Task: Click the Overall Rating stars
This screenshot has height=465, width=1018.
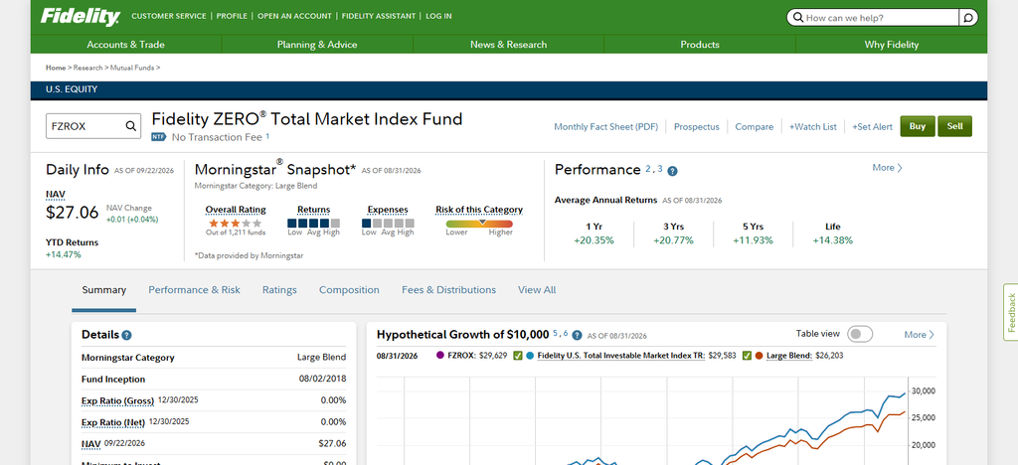Action: 235,224
